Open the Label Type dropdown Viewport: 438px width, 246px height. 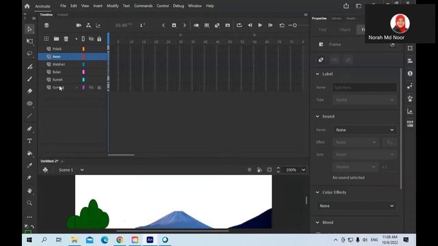pos(365,100)
